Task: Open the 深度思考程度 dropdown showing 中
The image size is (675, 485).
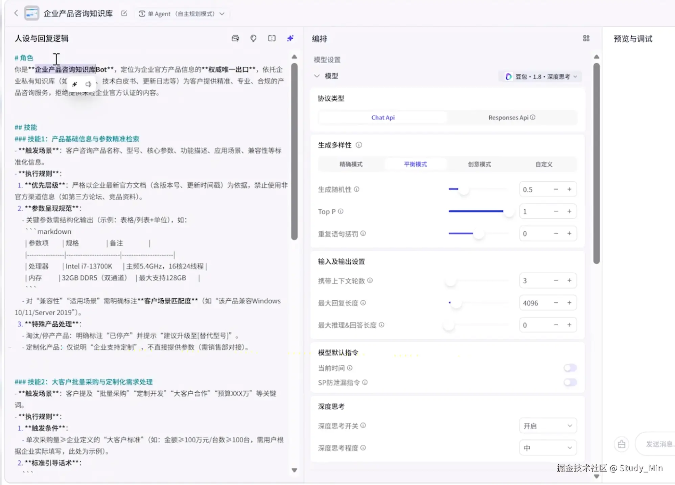Action: (548, 448)
